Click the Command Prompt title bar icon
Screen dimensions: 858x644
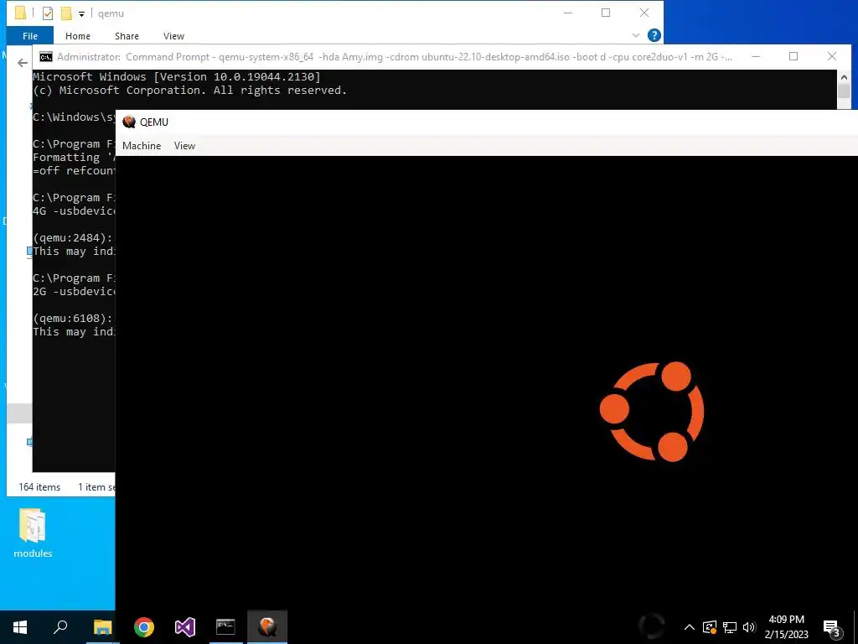pyautogui.click(x=46, y=57)
